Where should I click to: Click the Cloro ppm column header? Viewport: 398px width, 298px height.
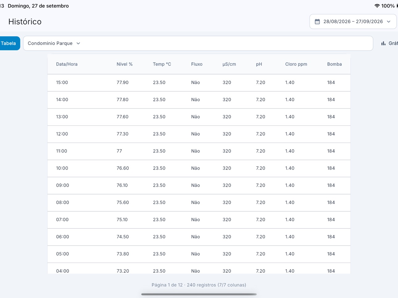point(296,64)
